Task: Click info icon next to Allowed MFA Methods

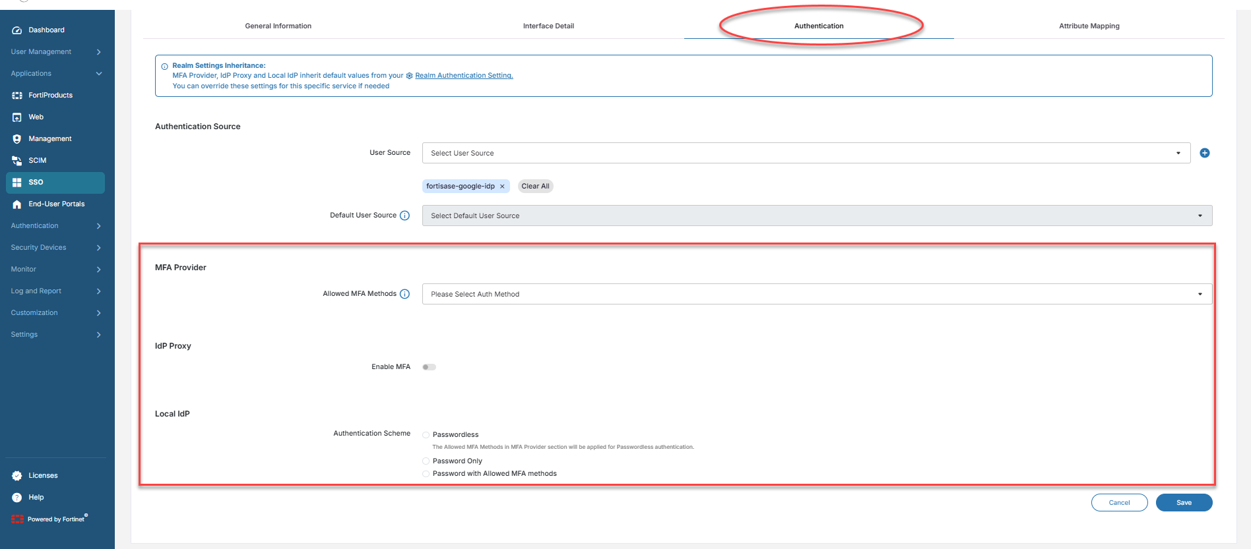Action: coord(405,294)
